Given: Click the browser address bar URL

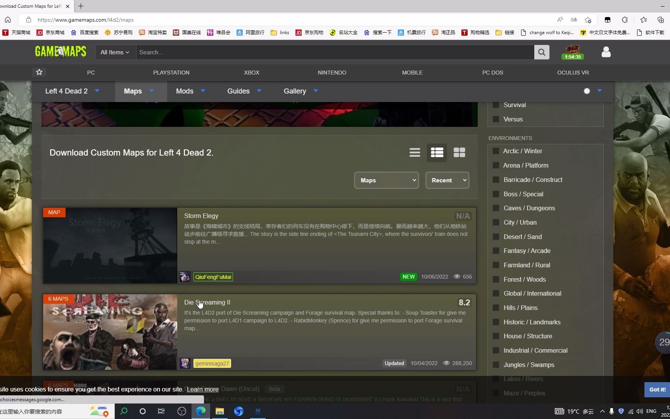Looking at the screenshot, I should point(86,20).
